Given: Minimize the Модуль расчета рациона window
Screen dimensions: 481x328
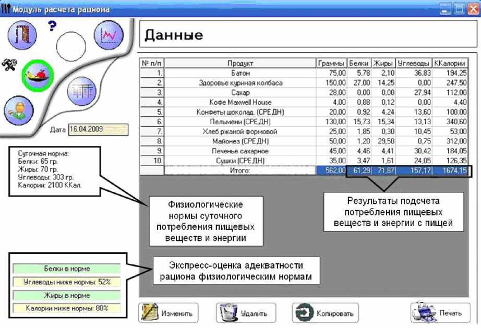Looking at the screenshot, I should [445, 9].
